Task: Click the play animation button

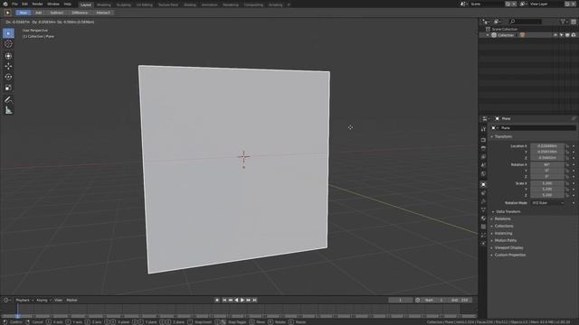Action: pos(242,301)
